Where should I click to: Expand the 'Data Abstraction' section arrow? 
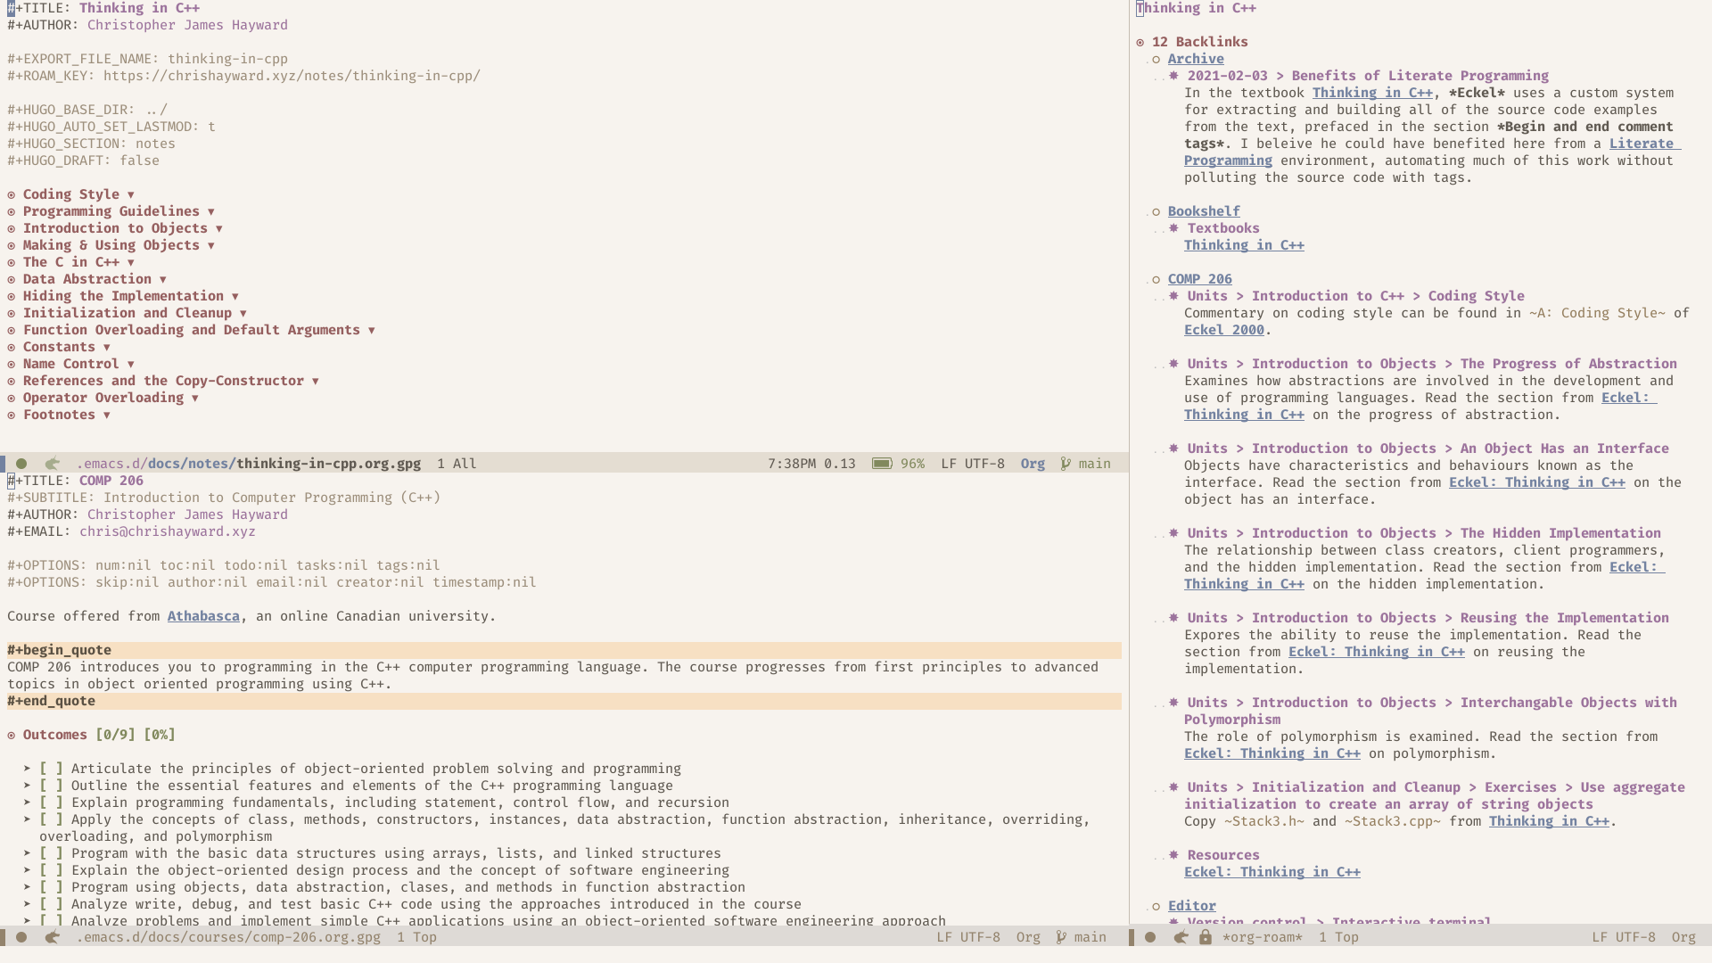(x=162, y=279)
